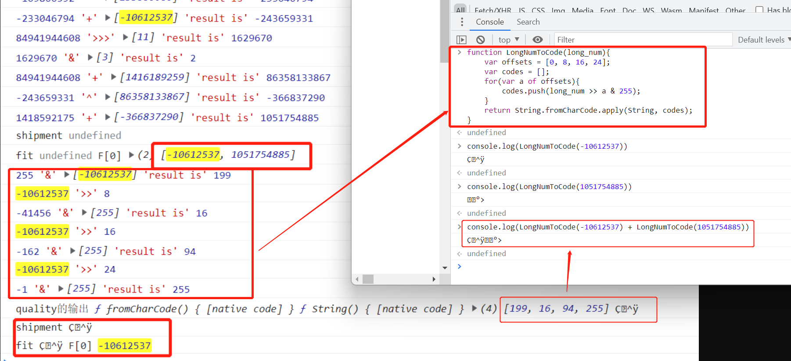Viewport: 791px width, 361px height.
Task: Click the 'shipment undefined' log line
Action: point(68,136)
